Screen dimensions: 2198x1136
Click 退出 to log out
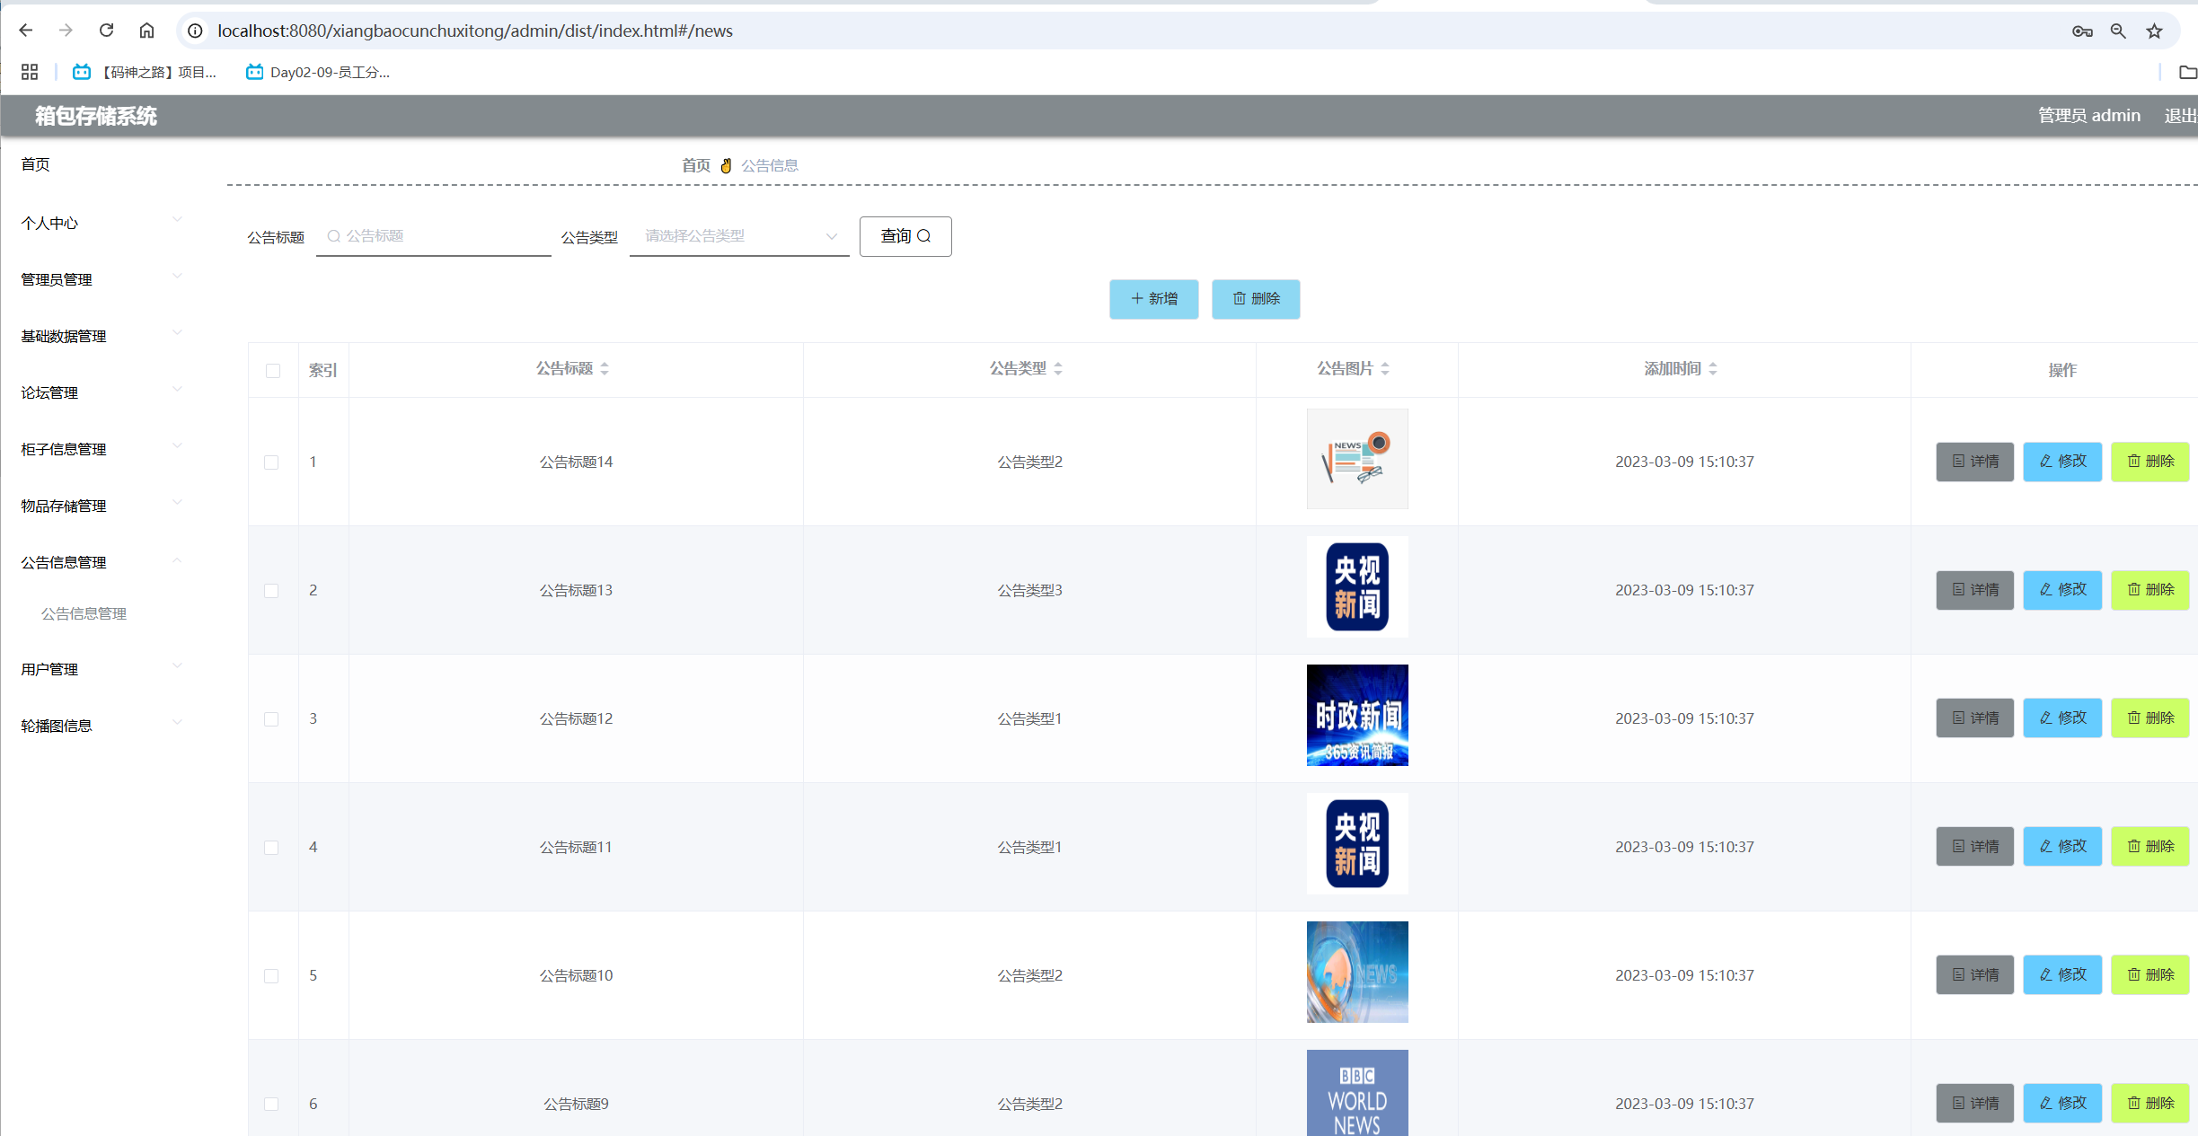coord(2180,116)
